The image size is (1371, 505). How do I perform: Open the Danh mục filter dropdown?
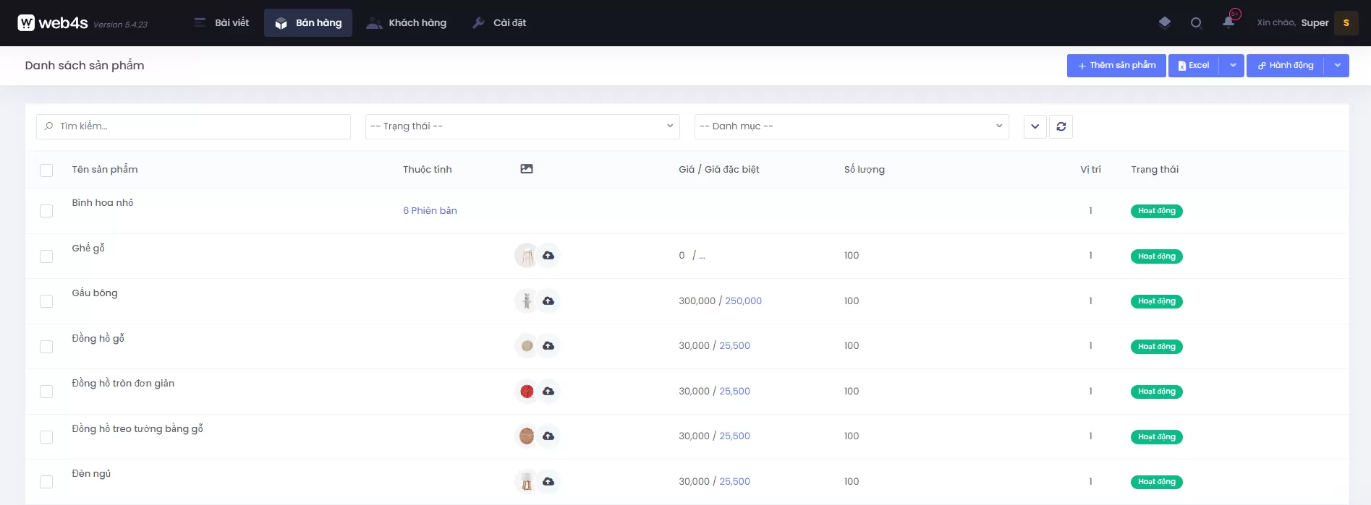pos(851,126)
